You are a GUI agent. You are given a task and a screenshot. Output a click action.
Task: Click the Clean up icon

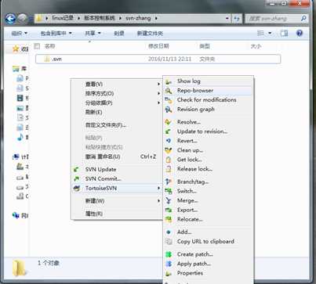pyautogui.click(x=169, y=150)
